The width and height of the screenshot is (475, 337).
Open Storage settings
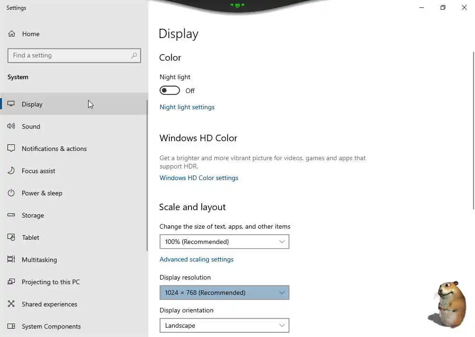pyautogui.click(x=74, y=215)
